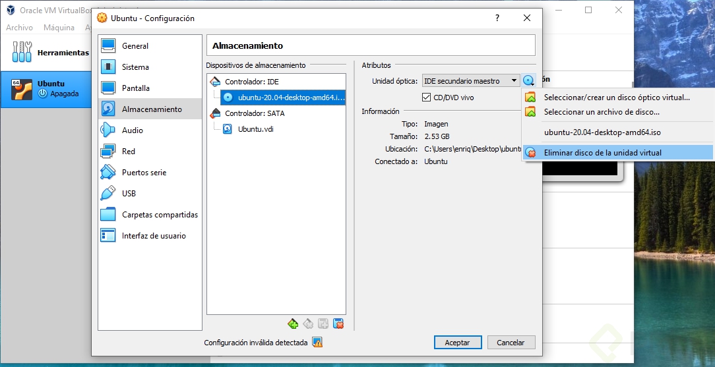Open the Sistema settings category
This screenshot has height=367, width=715.
point(150,67)
